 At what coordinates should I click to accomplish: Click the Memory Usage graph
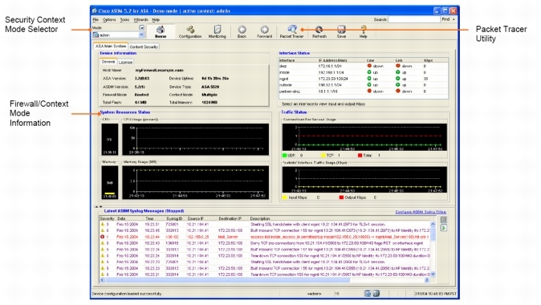pos(196,182)
